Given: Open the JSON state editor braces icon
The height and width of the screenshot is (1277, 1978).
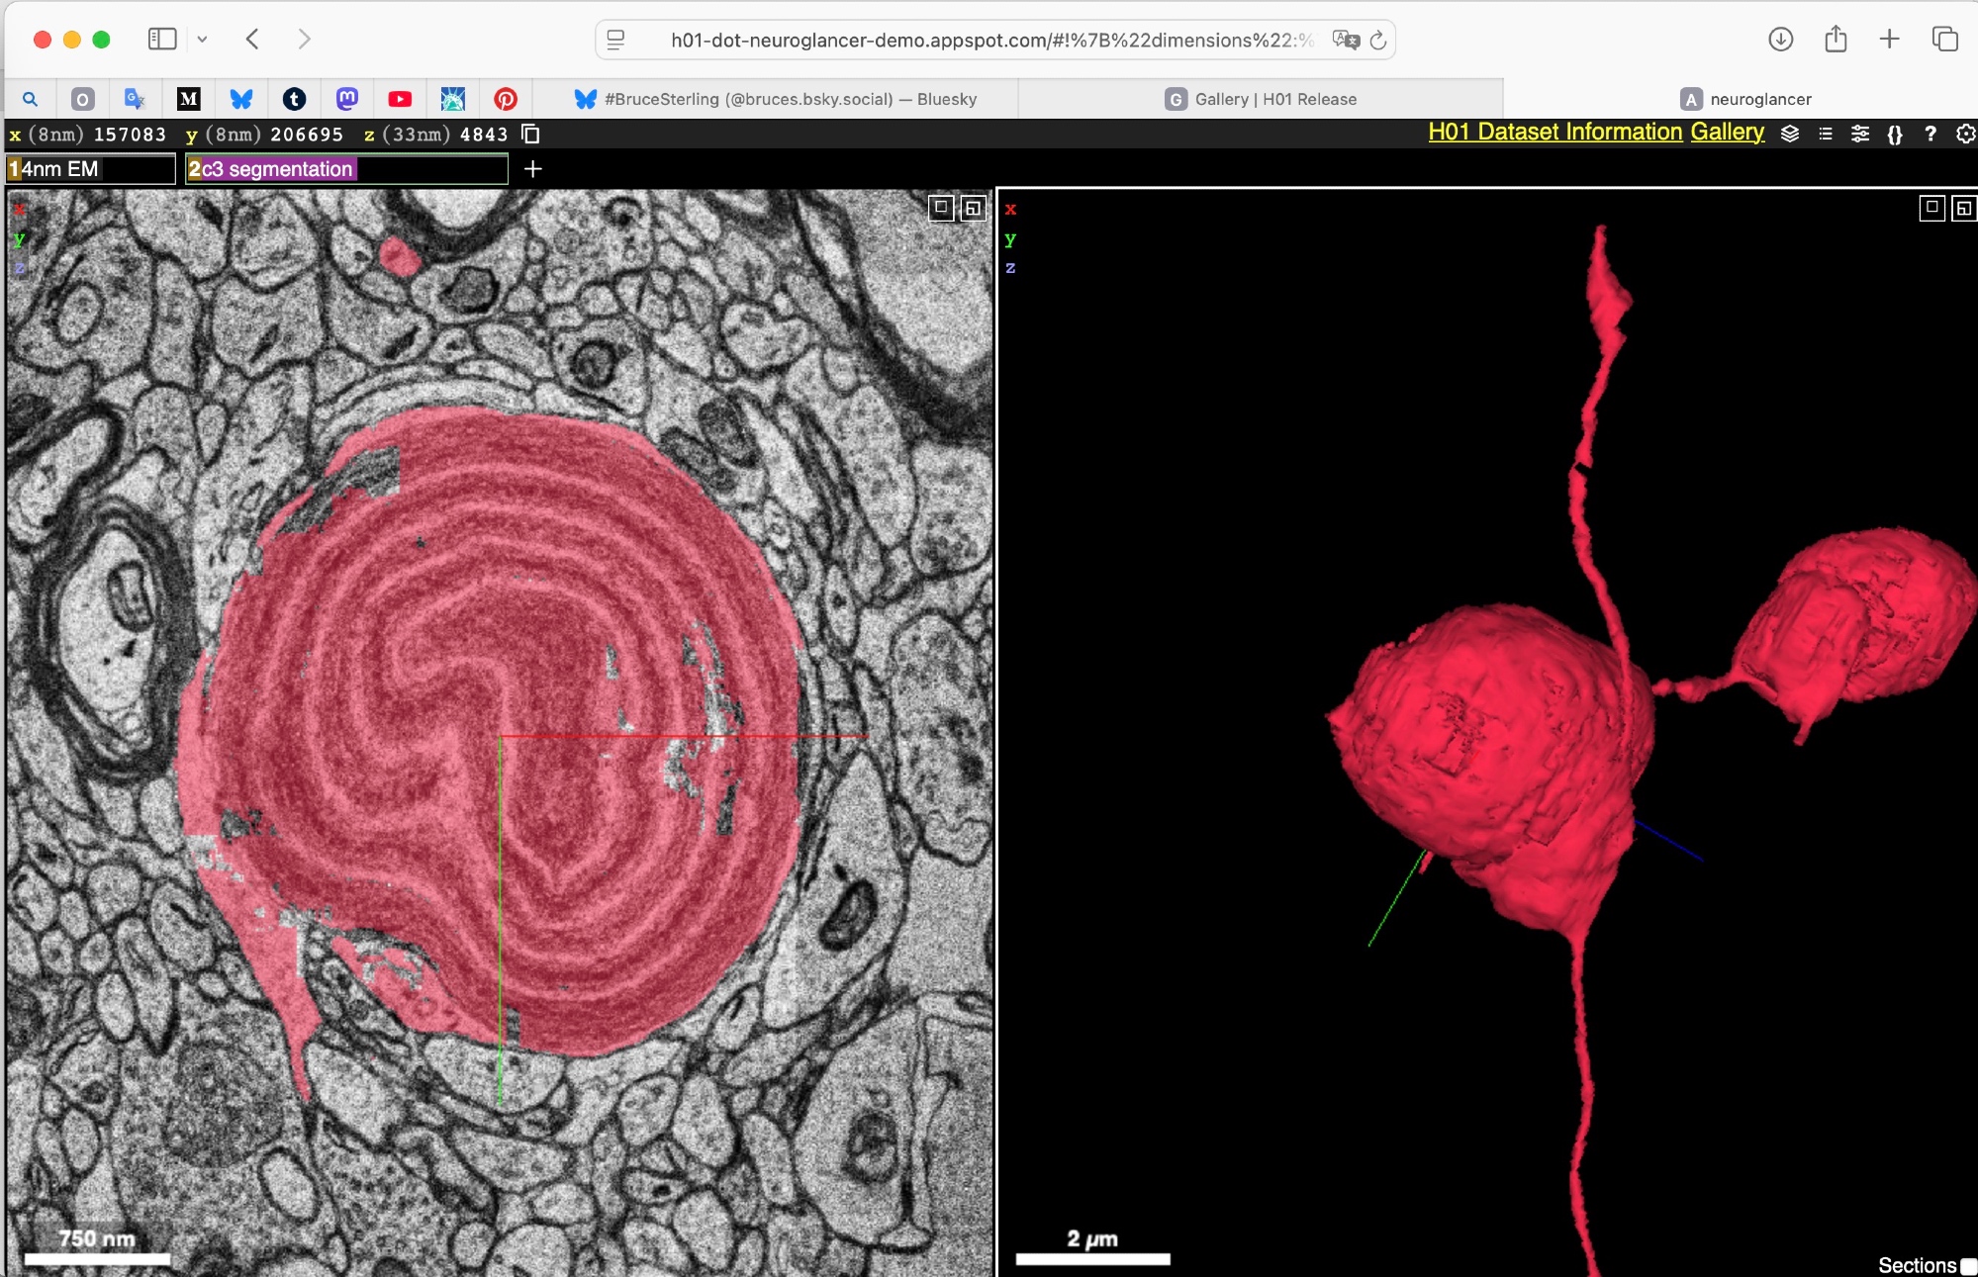Looking at the screenshot, I should pos(1895,134).
